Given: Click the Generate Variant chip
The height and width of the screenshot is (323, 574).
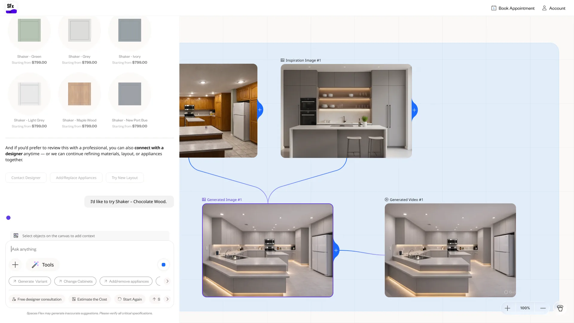Looking at the screenshot, I should pyautogui.click(x=30, y=281).
